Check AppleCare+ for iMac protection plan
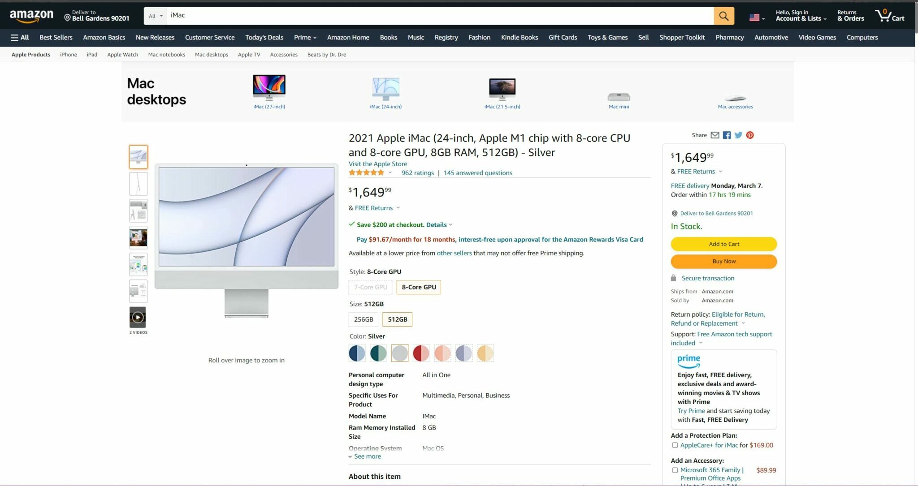 click(x=675, y=445)
